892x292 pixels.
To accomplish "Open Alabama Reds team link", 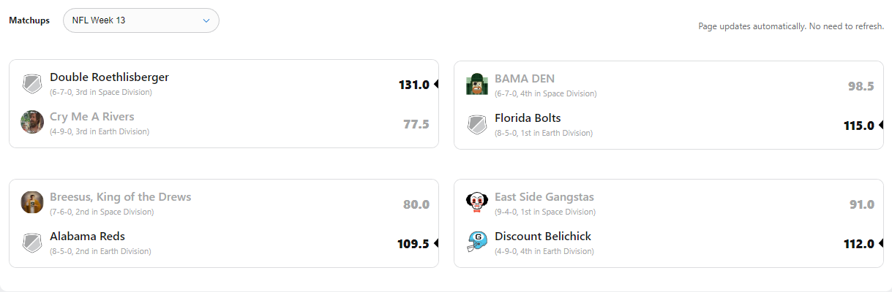I will 87,237.
